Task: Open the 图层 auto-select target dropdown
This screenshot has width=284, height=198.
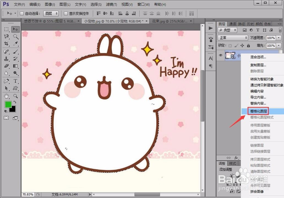Action: 51,14
